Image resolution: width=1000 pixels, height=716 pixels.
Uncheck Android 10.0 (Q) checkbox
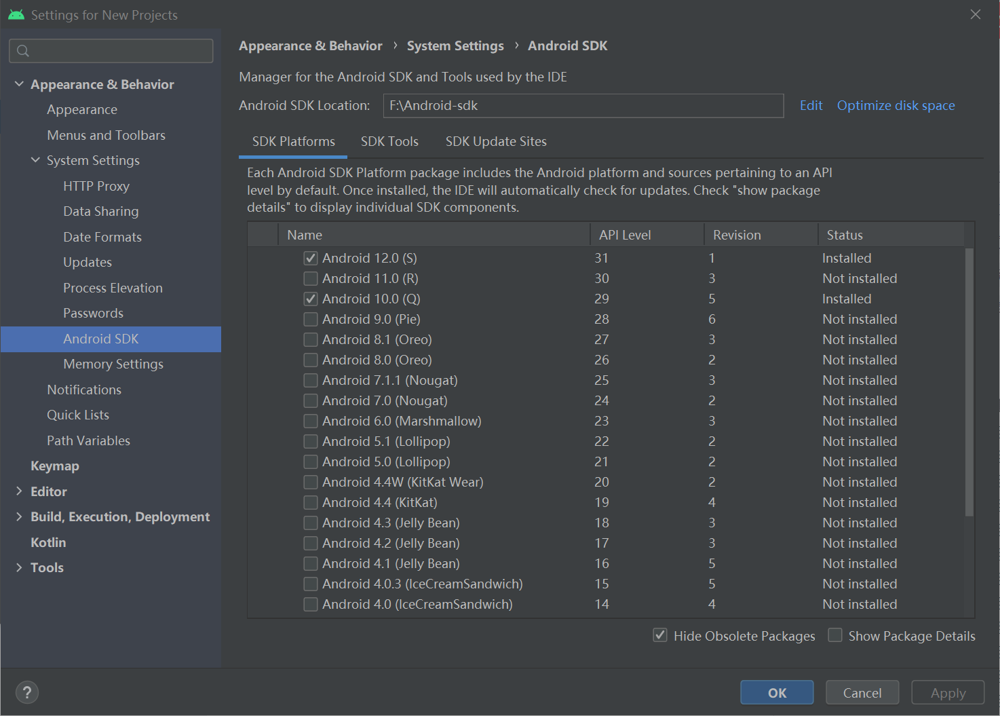click(x=311, y=299)
